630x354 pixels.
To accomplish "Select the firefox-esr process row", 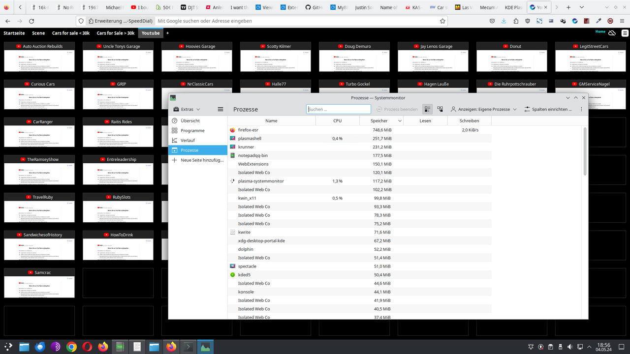I will pos(360,130).
